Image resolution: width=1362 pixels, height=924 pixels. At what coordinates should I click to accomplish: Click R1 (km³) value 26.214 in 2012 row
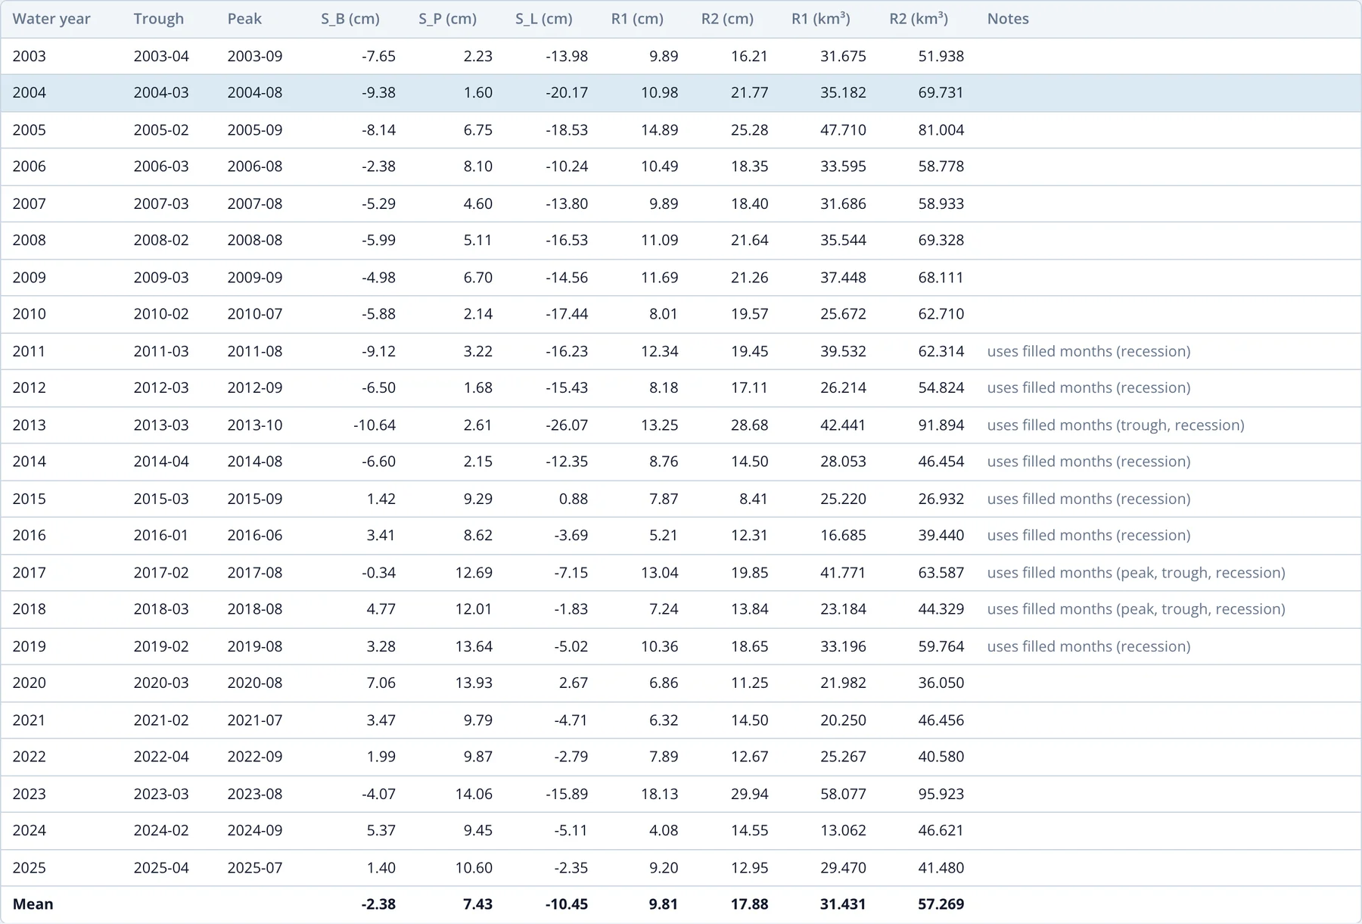click(843, 387)
